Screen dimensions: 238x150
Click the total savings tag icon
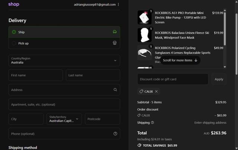click(x=139, y=145)
